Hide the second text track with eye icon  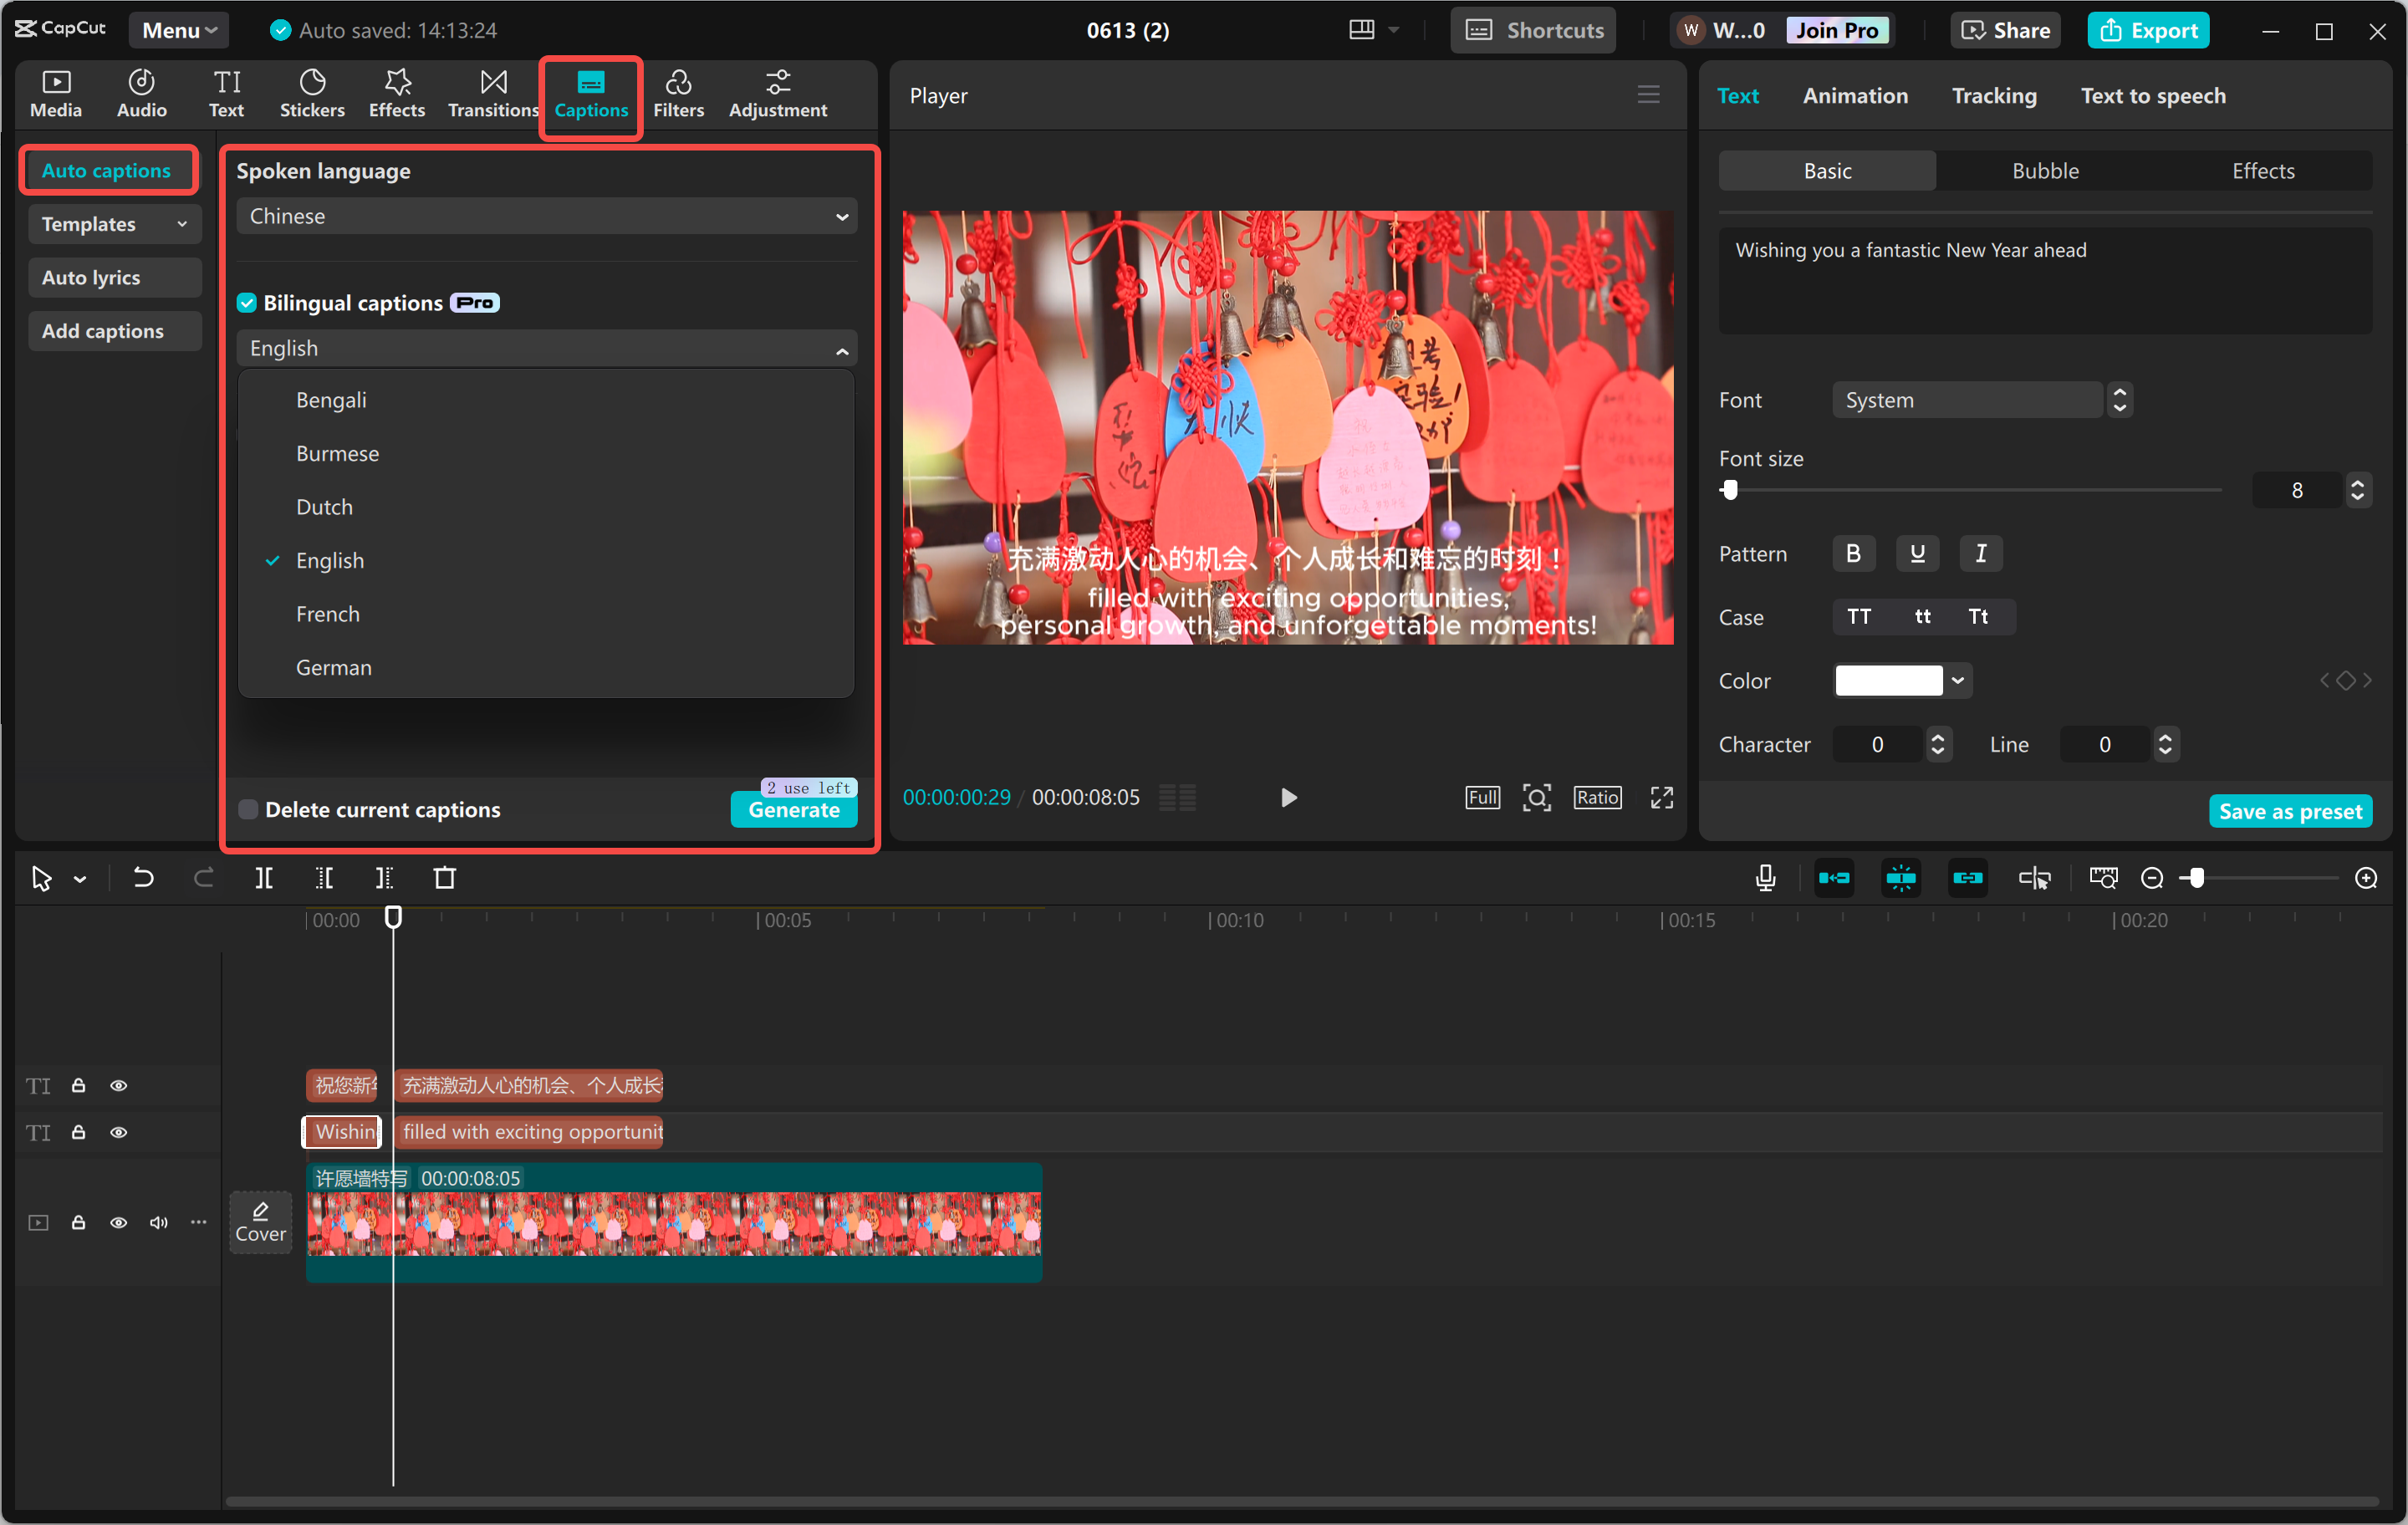pos(119,1132)
